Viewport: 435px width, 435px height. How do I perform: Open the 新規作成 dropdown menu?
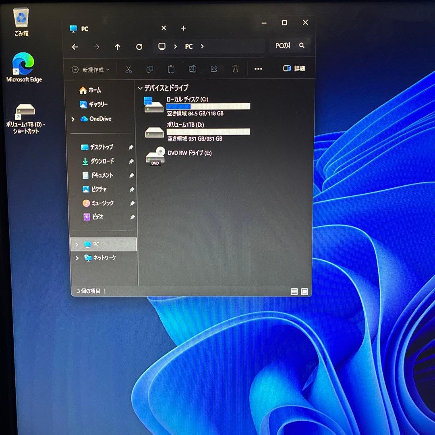91,70
